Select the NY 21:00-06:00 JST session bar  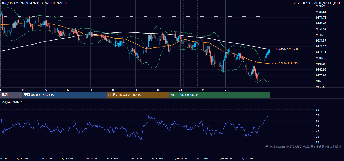point(219,95)
